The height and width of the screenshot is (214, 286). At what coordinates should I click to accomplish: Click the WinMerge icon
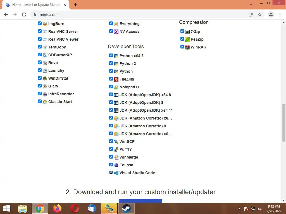click(116, 157)
